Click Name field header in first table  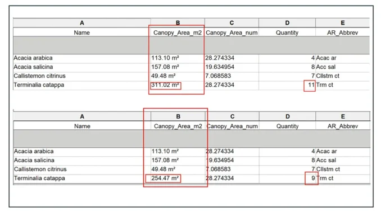pos(82,32)
